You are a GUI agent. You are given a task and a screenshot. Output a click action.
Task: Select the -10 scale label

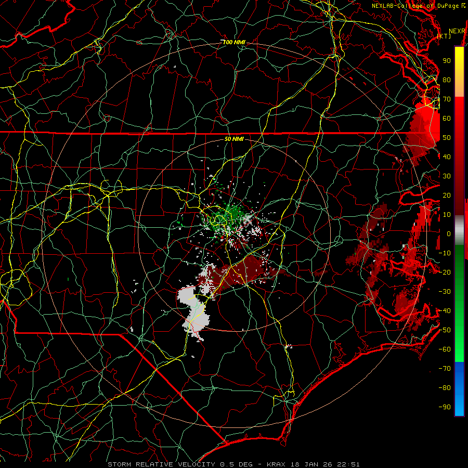(x=445, y=253)
